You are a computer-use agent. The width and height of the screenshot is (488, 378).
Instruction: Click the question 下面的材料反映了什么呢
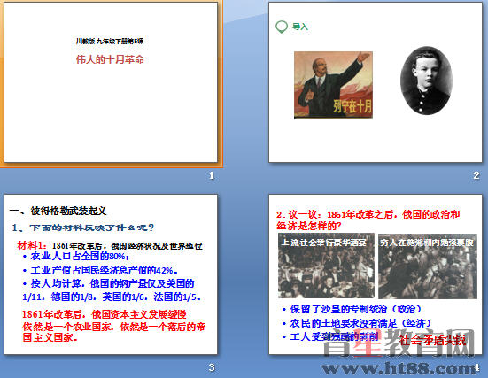[83, 228]
